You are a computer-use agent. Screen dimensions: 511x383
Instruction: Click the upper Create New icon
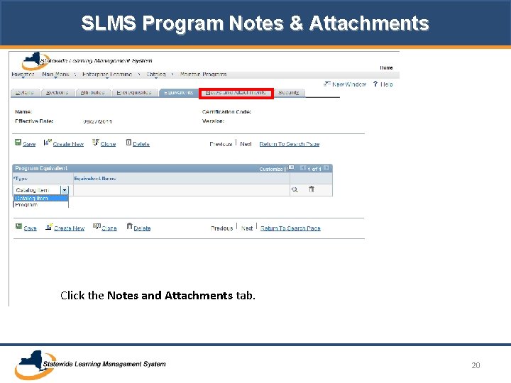point(48,143)
